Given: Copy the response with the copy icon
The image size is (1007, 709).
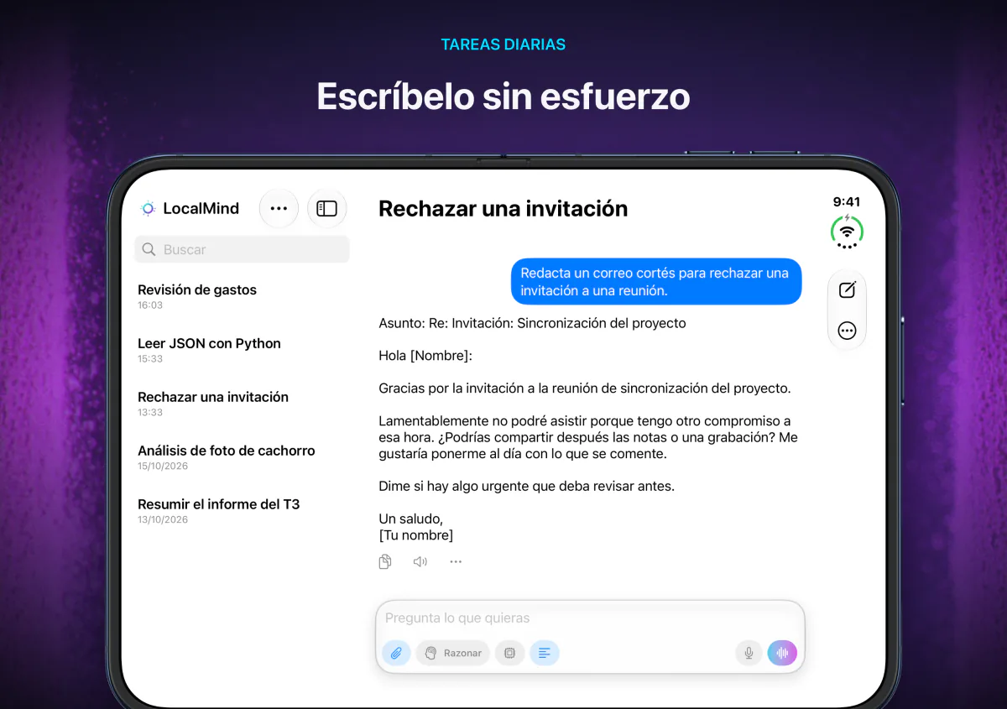Looking at the screenshot, I should click(385, 562).
